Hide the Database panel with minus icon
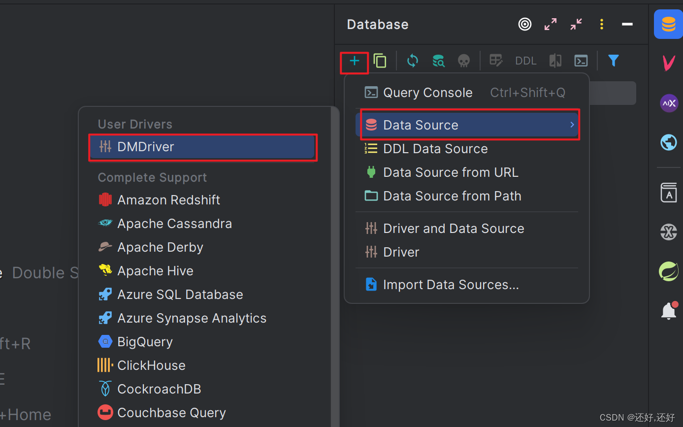The image size is (683, 427). [x=627, y=24]
